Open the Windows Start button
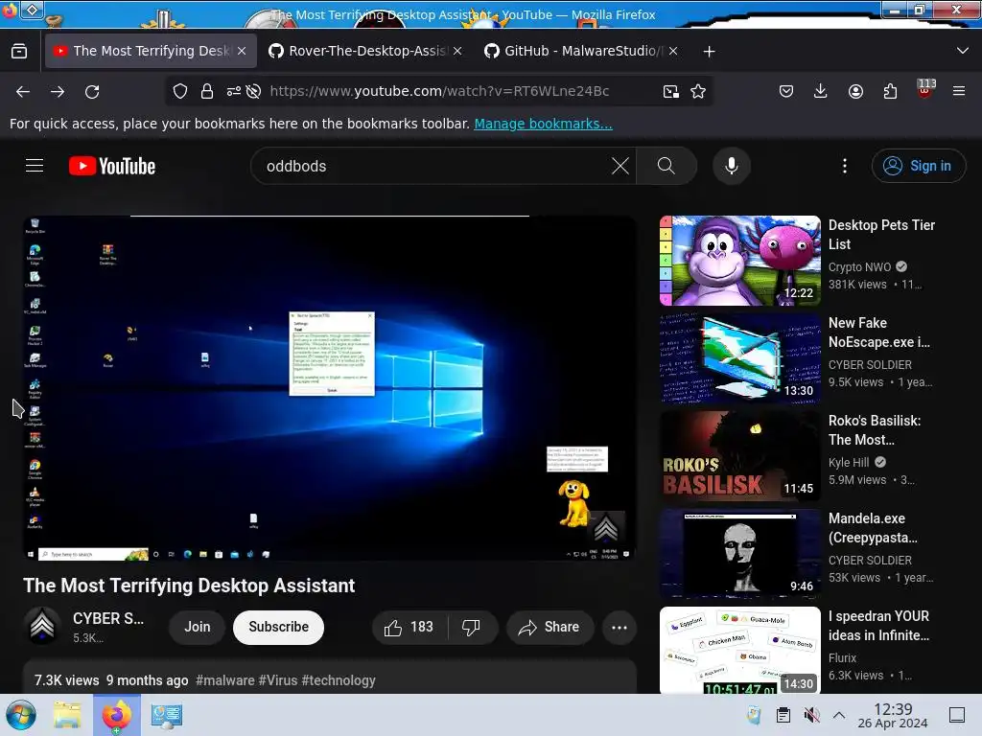982x736 pixels. [21, 715]
